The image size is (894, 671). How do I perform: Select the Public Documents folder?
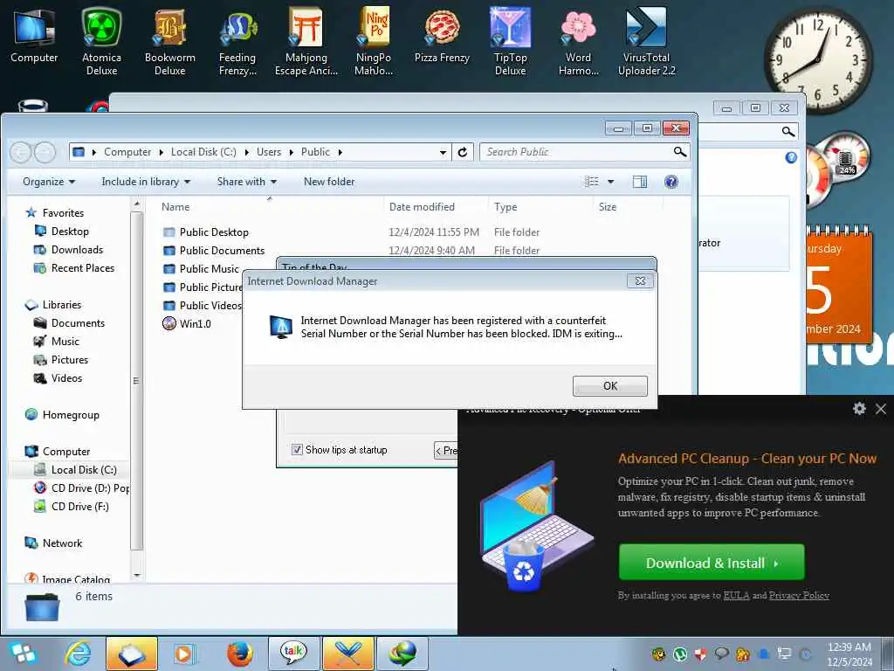(222, 251)
